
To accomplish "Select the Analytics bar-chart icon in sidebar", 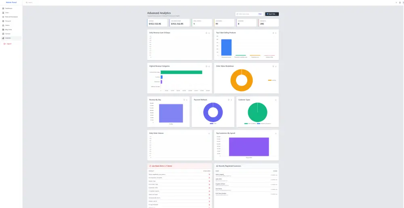I will tap(3, 38).
